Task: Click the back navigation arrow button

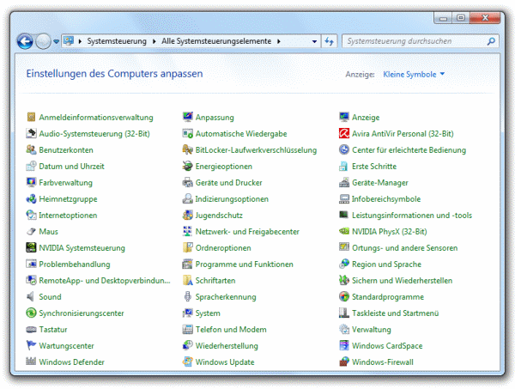Action: click(x=25, y=40)
